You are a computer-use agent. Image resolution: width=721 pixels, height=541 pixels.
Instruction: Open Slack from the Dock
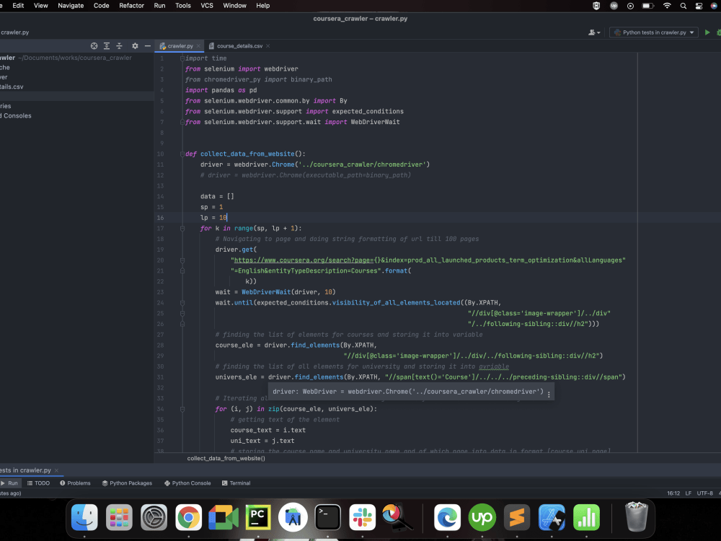pyautogui.click(x=363, y=517)
